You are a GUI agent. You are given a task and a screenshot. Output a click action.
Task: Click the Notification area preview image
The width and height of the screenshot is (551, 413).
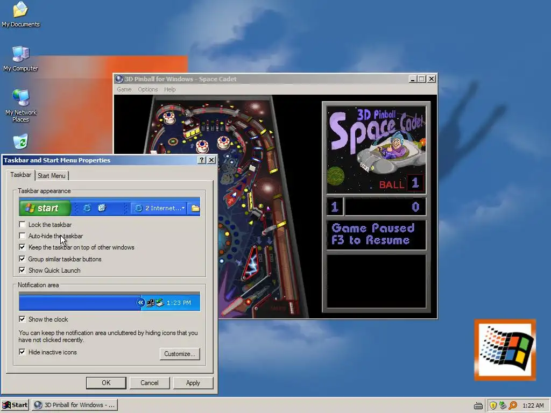[x=110, y=301]
